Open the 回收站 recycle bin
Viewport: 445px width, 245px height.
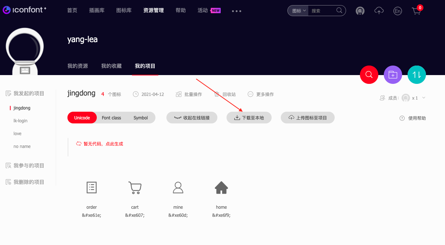click(x=225, y=94)
